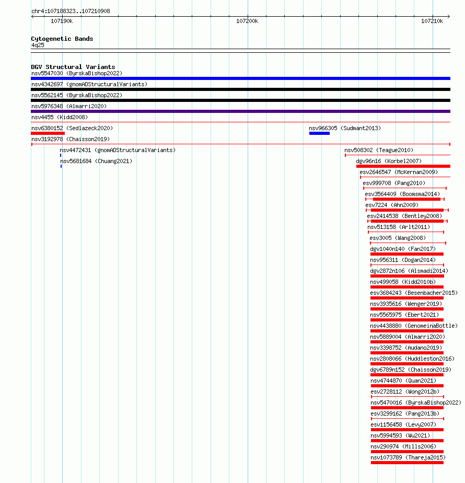Select nsv6380152 (Sedlazeck2020) label

(x=72, y=128)
